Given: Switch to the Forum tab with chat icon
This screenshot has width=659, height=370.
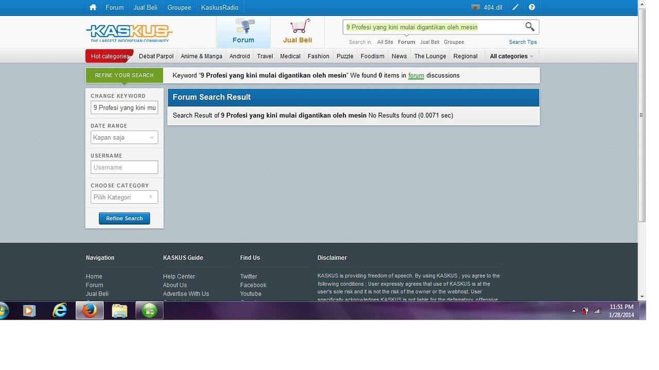Looking at the screenshot, I should point(244,32).
